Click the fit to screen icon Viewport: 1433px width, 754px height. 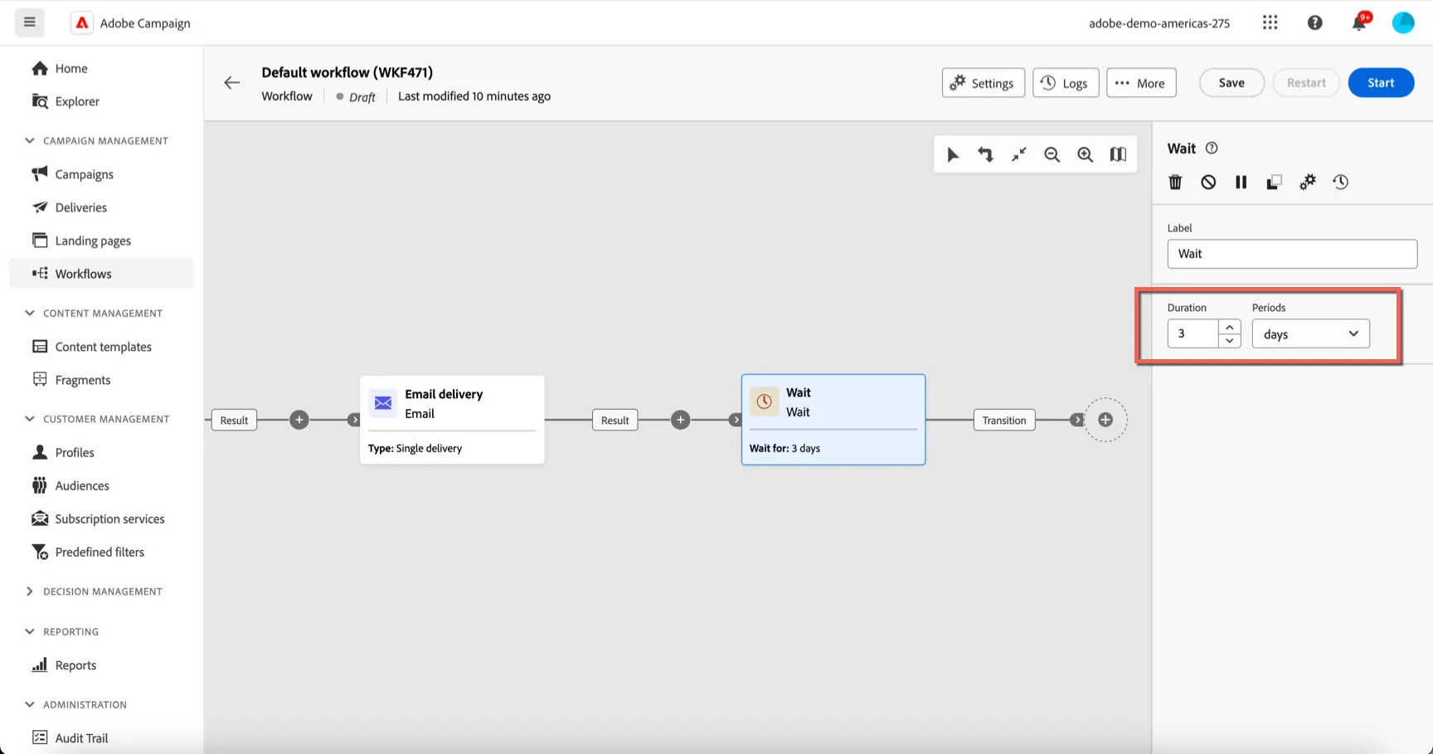(1018, 154)
